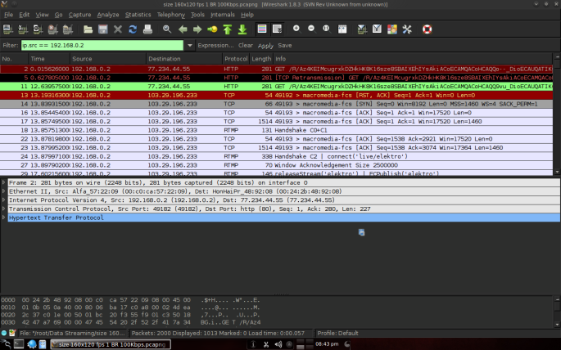Click the Expression... button
561x350 pixels.
pos(215,45)
